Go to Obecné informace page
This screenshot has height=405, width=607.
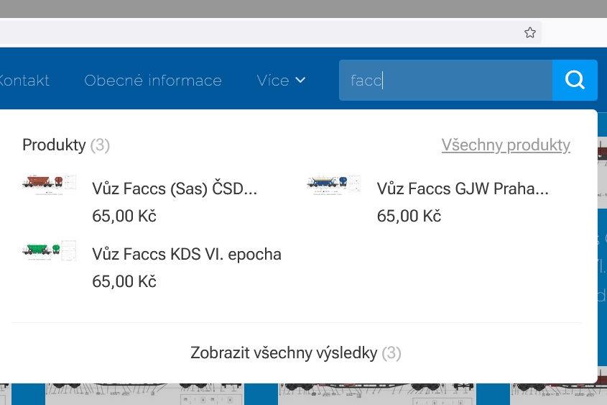[x=153, y=81]
